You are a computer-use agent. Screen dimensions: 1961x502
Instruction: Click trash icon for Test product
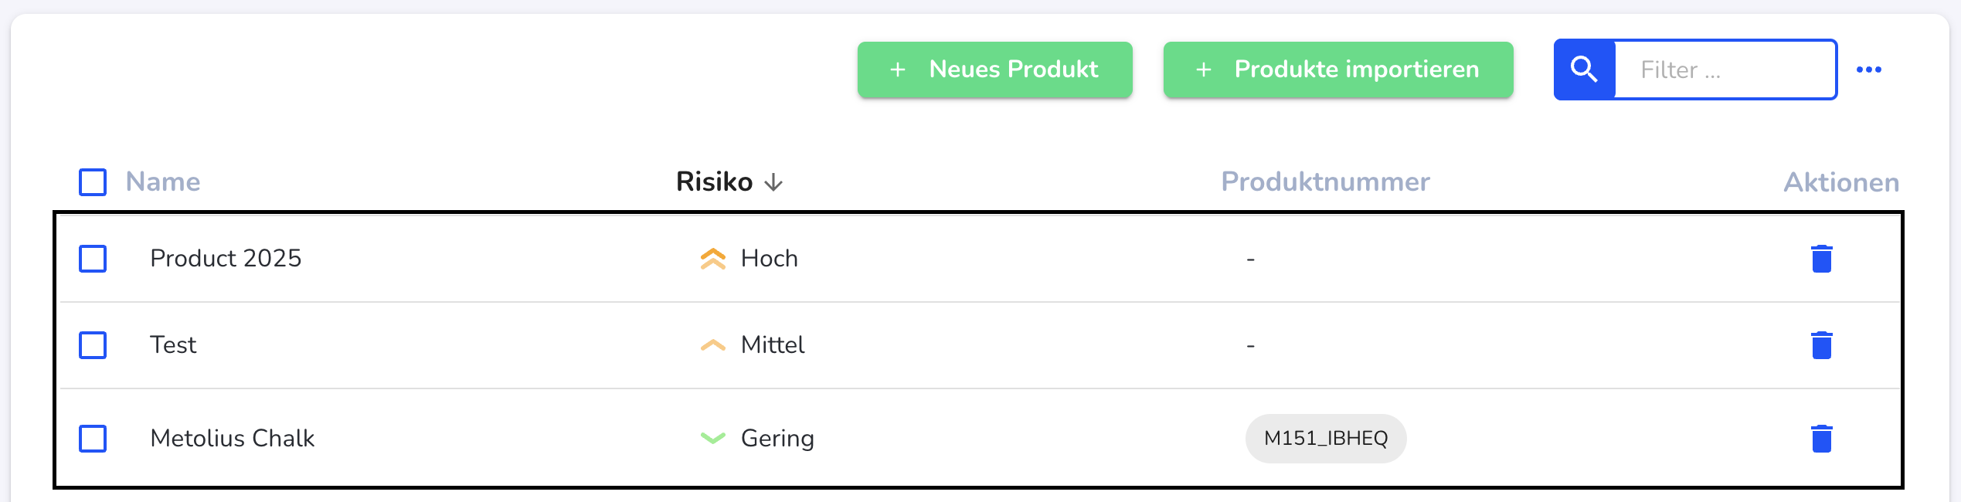[x=1821, y=345]
